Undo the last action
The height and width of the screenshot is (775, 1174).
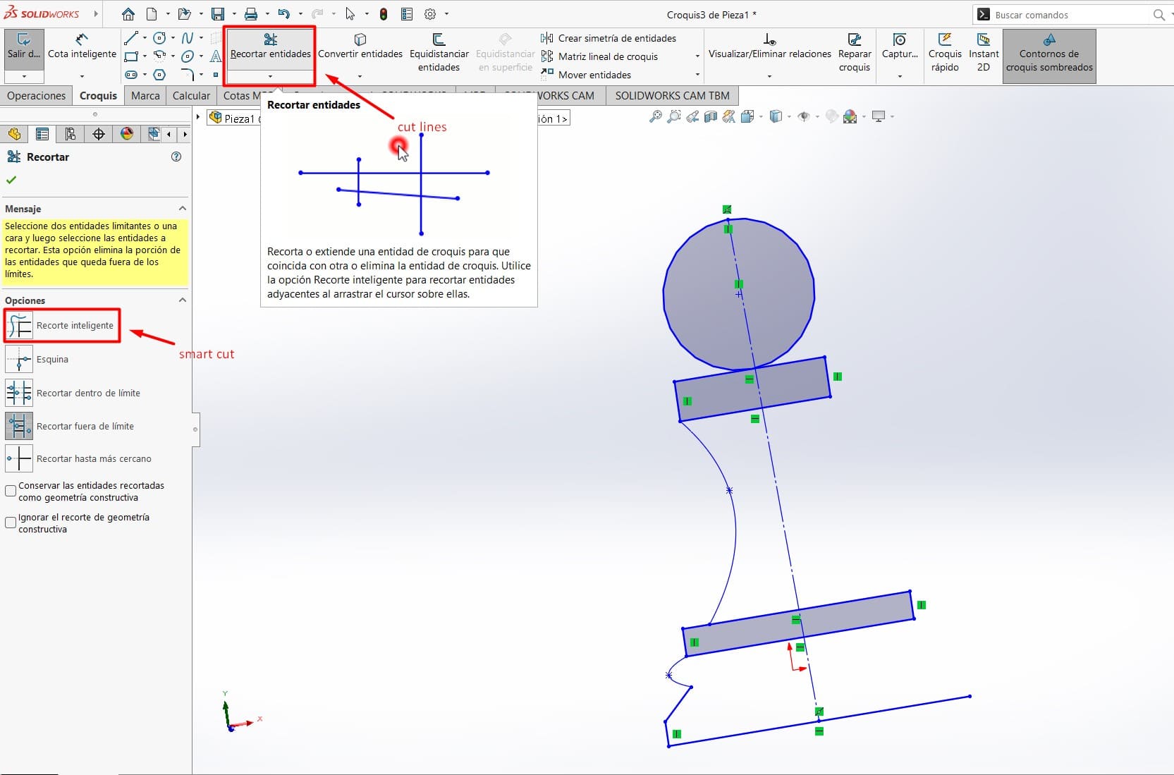click(x=283, y=14)
